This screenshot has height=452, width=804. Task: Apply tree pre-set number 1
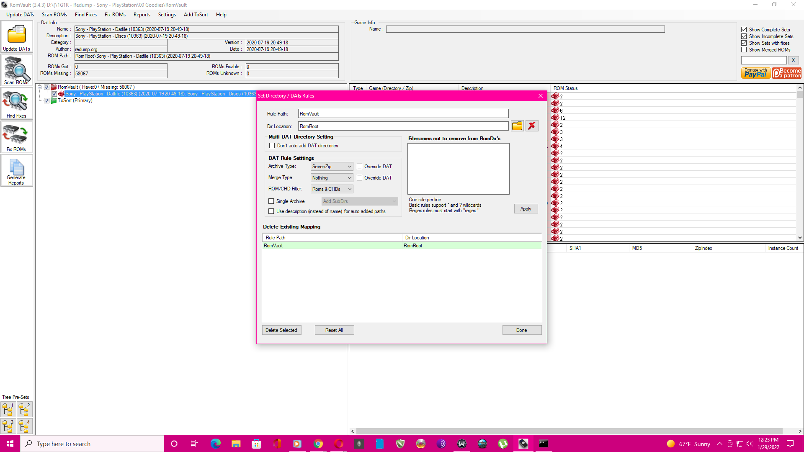click(x=8, y=409)
